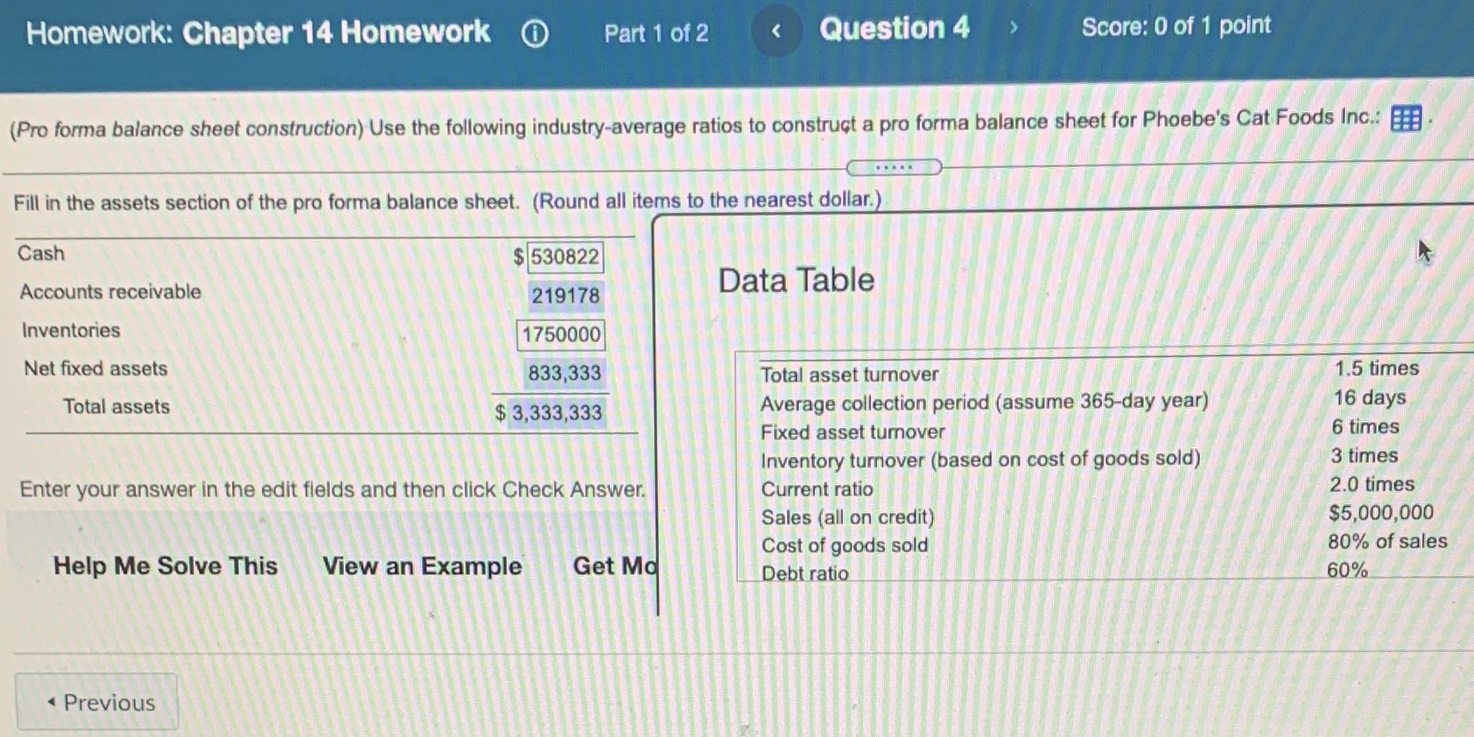
Task: Click the Net fixed assets value 833,333
Action: point(564,372)
